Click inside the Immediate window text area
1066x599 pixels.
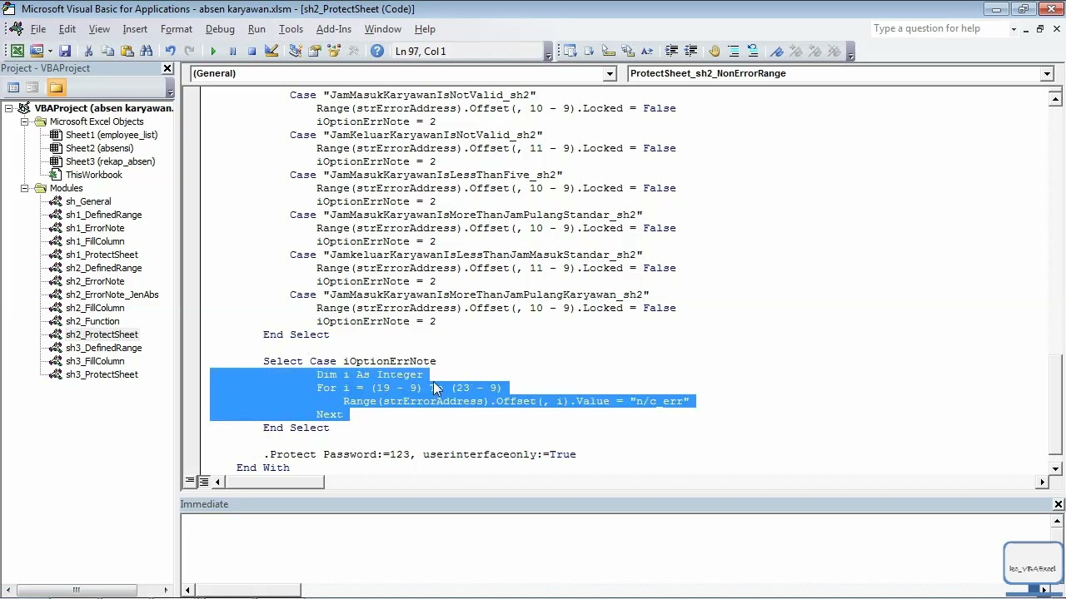[615, 547]
